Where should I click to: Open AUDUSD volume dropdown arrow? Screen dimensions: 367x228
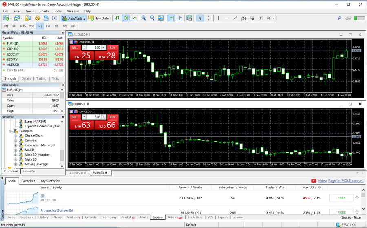[x=83, y=47]
